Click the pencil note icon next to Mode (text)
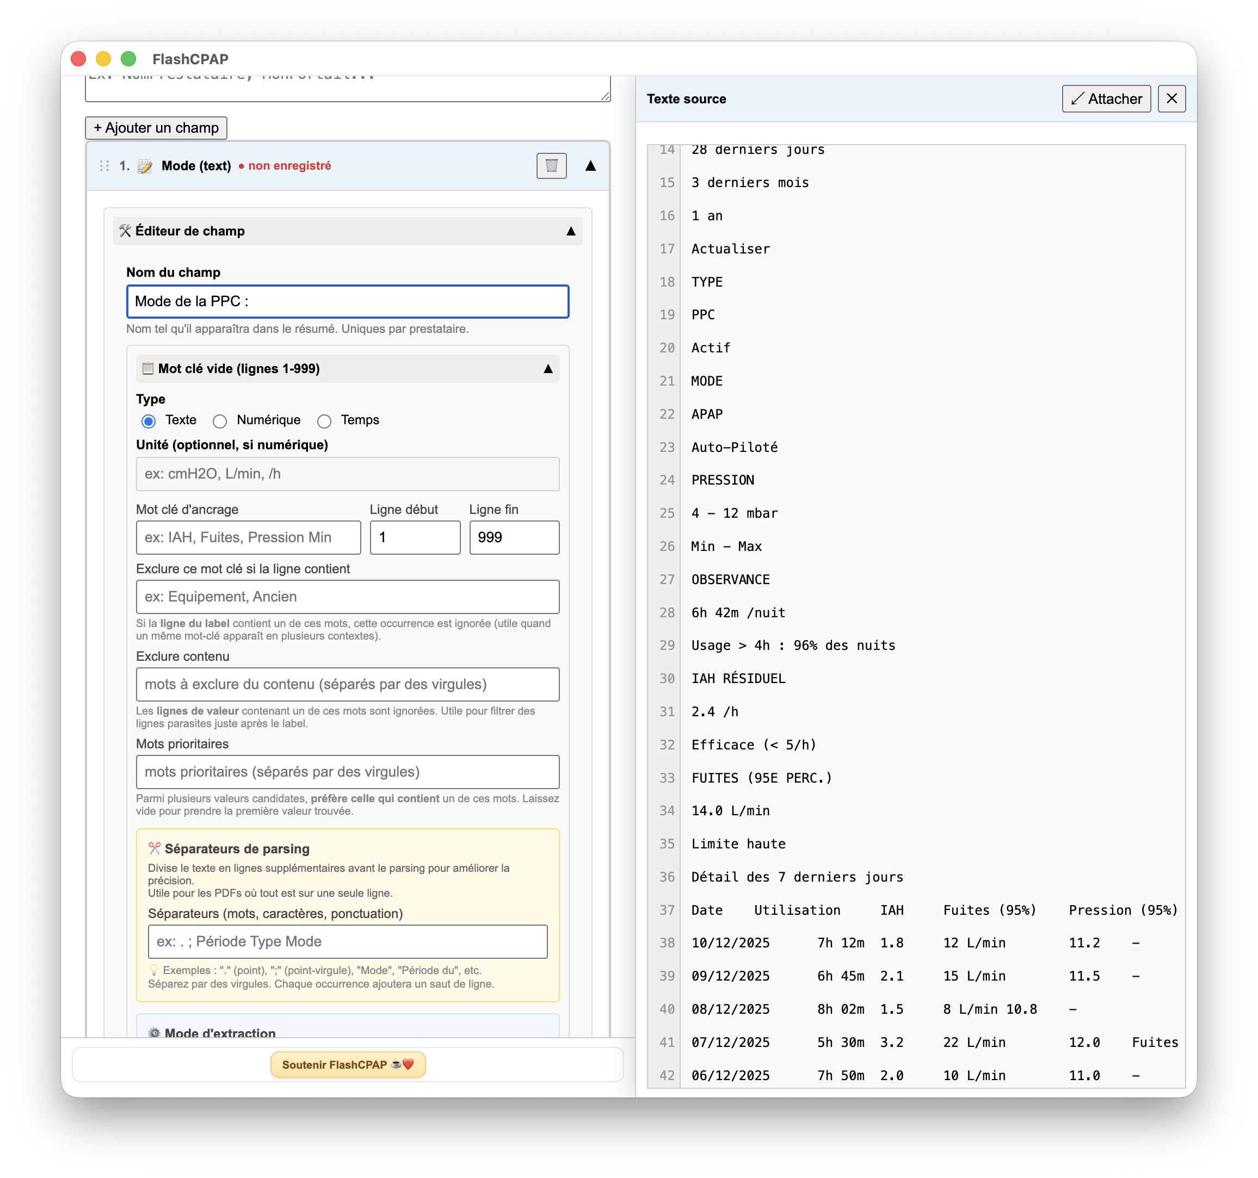This screenshot has height=1178, width=1258. [145, 166]
